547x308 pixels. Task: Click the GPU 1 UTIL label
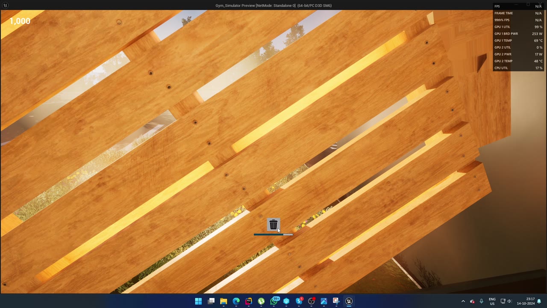tap(502, 27)
